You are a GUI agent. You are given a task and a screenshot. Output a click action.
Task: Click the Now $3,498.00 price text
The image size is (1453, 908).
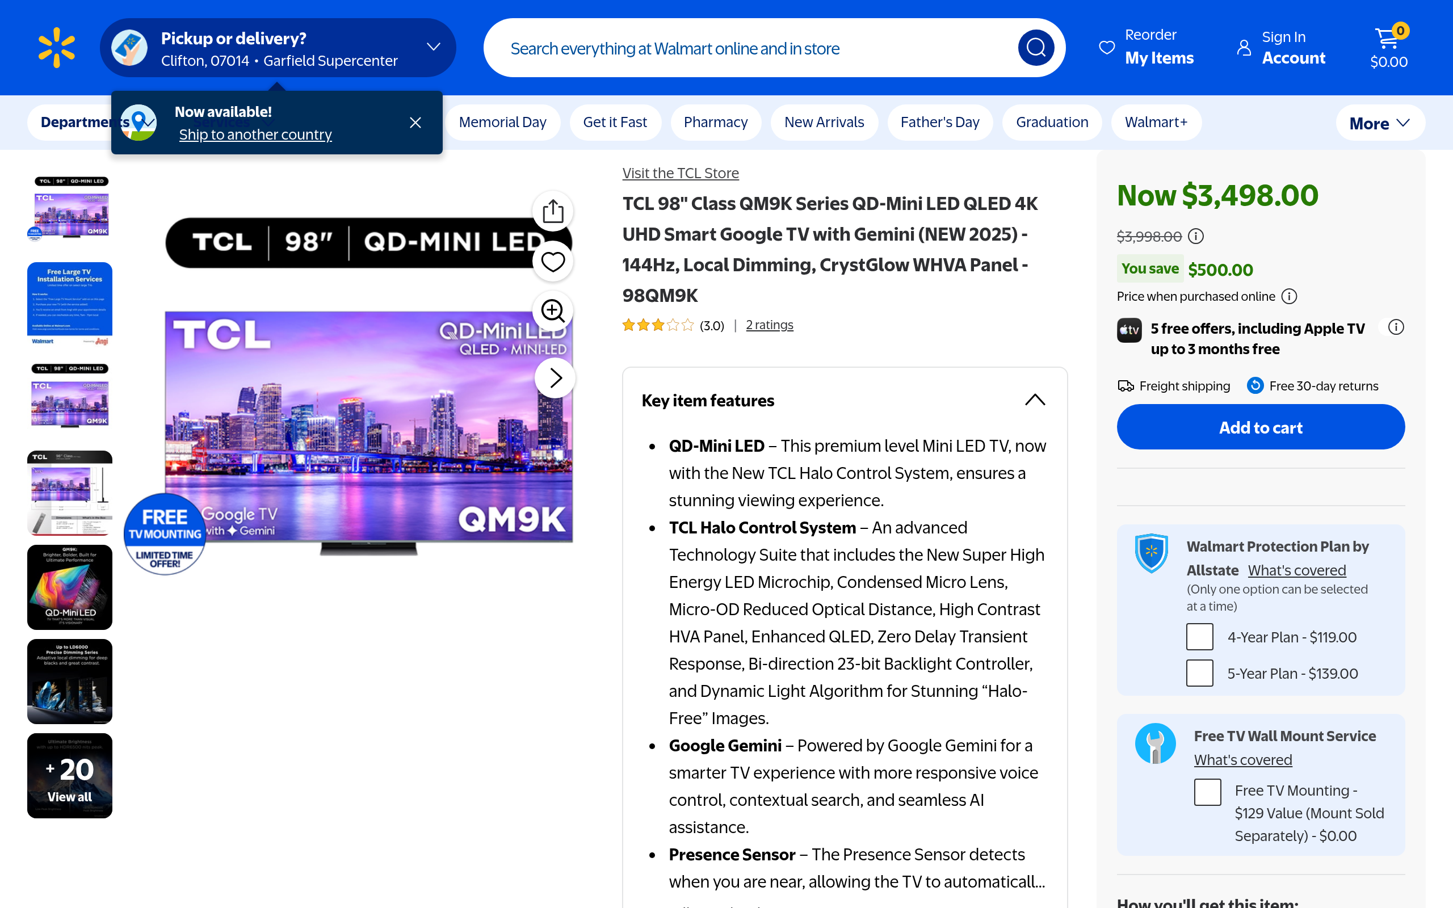point(1217,195)
